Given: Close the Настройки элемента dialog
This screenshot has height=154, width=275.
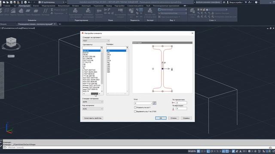Looking at the screenshot, I should [x=192, y=33].
